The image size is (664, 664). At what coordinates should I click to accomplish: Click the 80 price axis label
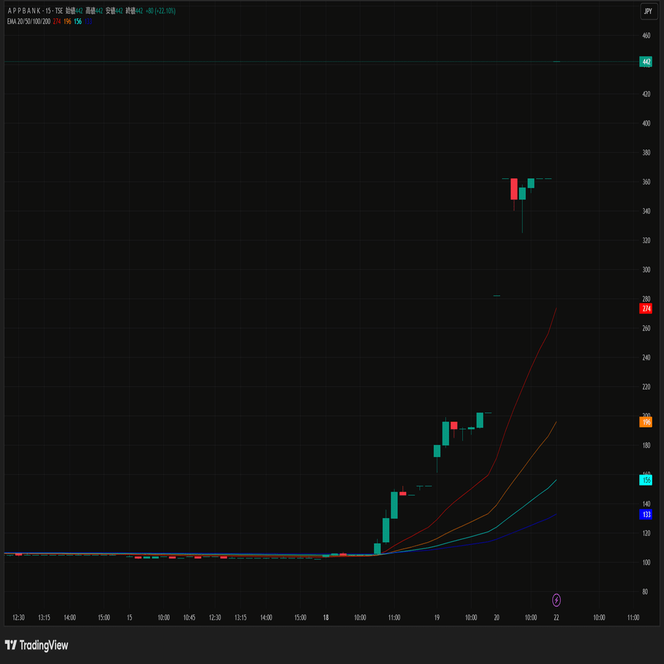[645, 591]
